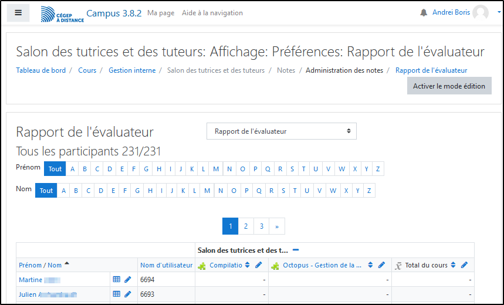504x305 pixels.
Task: Open the Gestion interne breadcrumb link
Action: point(132,70)
